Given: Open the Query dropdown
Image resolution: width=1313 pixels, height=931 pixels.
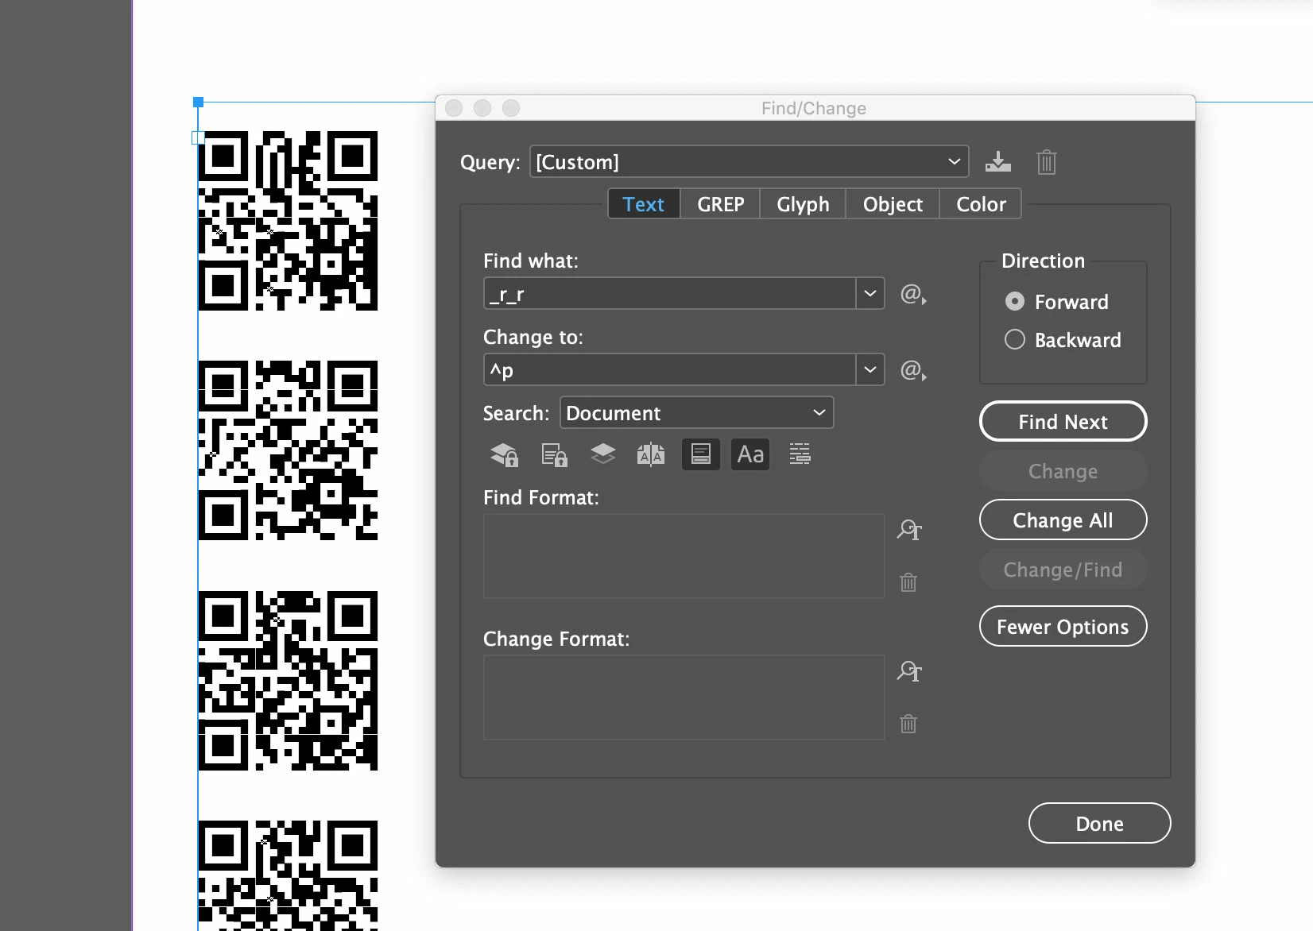Looking at the screenshot, I should tap(749, 162).
